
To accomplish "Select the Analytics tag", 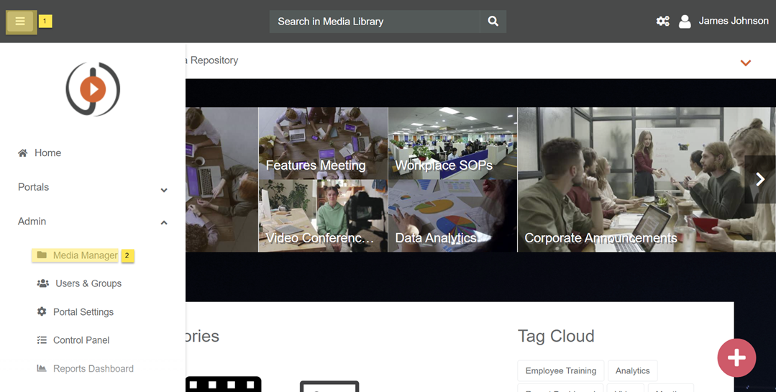I will tap(632, 370).
